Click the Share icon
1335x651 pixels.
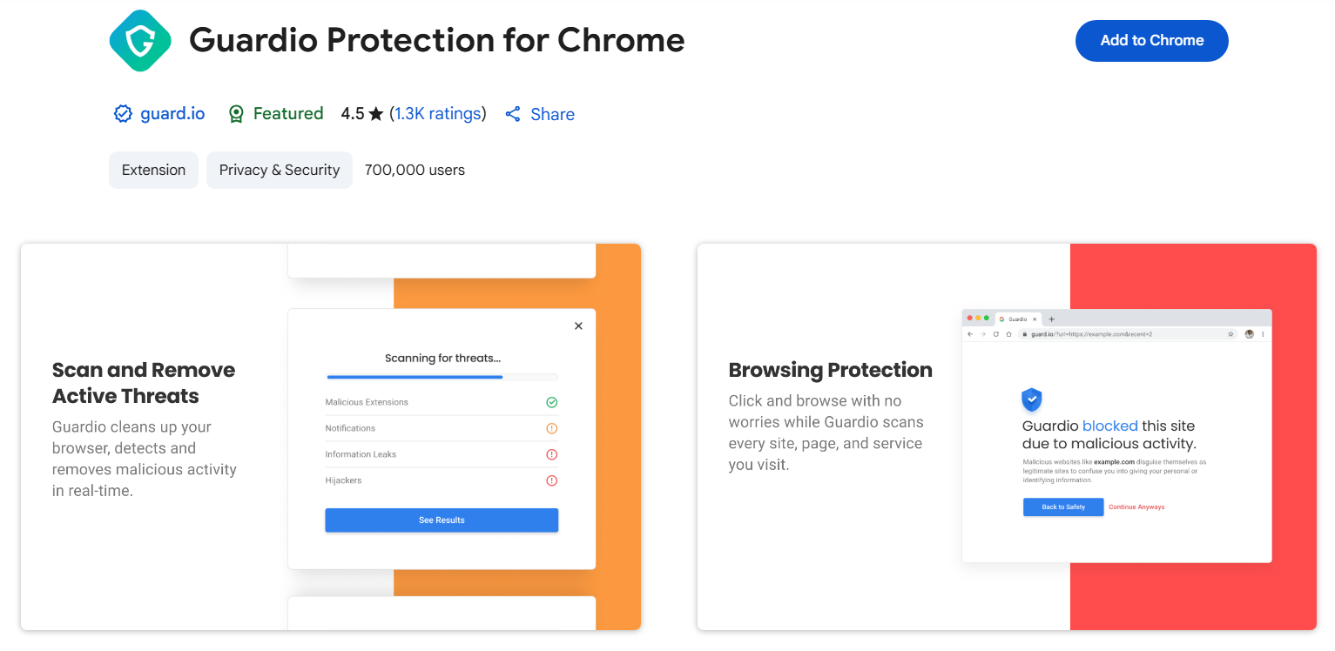(513, 114)
